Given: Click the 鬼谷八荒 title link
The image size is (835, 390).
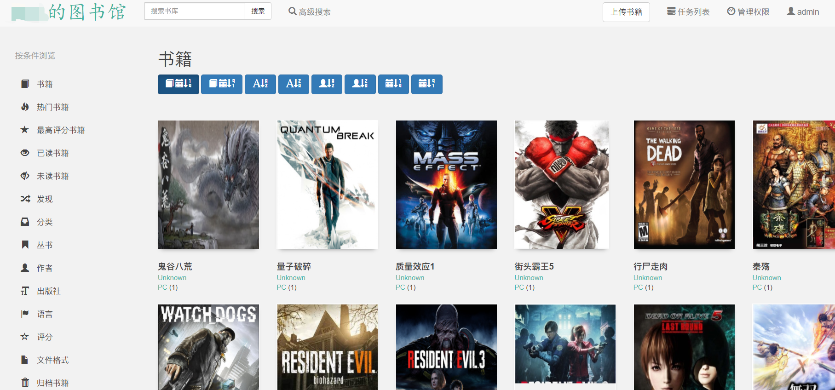Looking at the screenshot, I should pyautogui.click(x=175, y=267).
